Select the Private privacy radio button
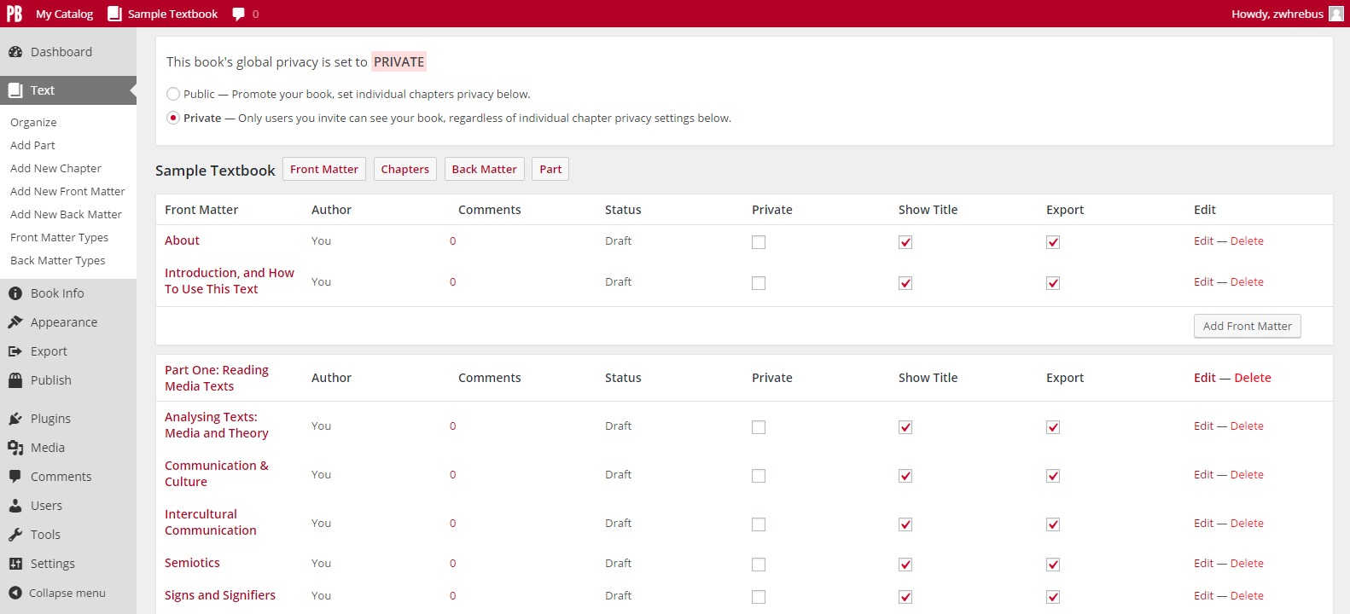Image resolution: width=1350 pixels, height=614 pixels. 173,118
